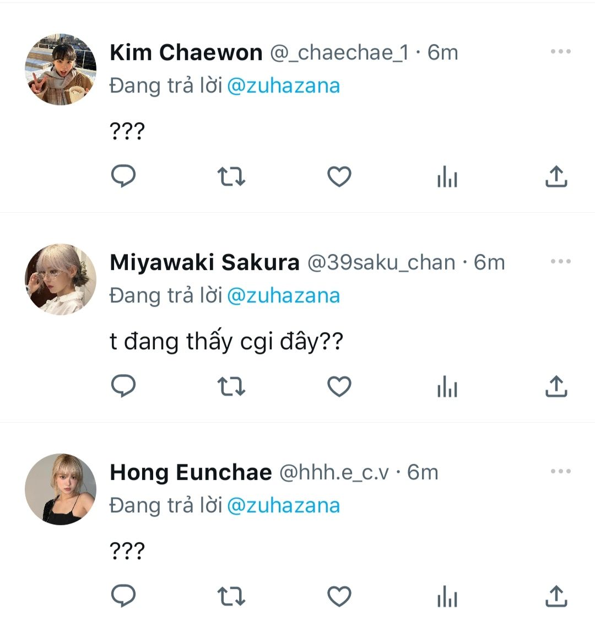Image resolution: width=595 pixels, height=627 pixels.
Task: Share Kim Chaewon's tweet
Action: [556, 177]
